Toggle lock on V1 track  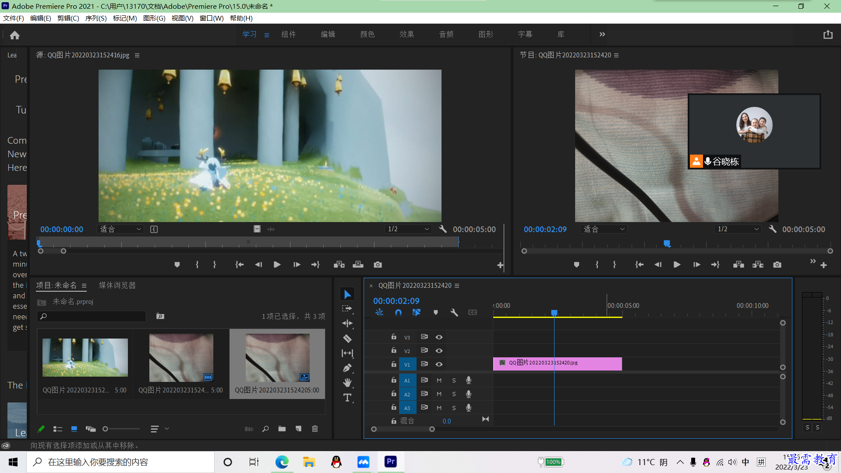394,364
